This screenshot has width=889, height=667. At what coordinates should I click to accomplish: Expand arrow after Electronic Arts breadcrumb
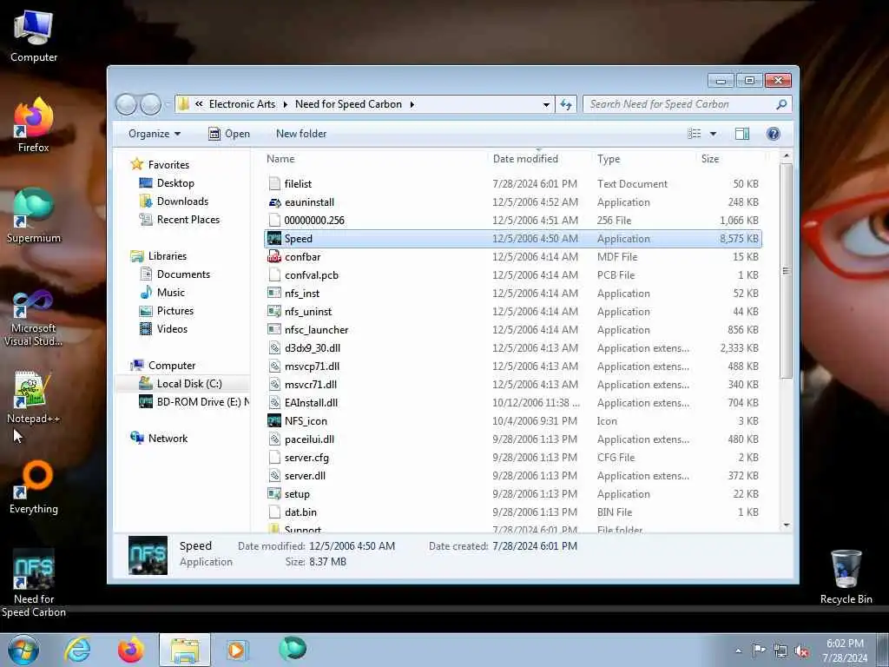[285, 104]
